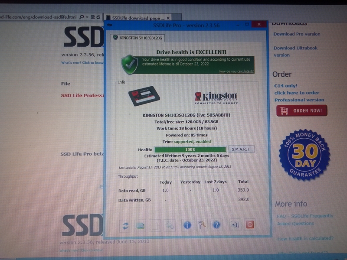The height and width of the screenshot is (260, 347).
Task: Click the compatibility view icon in address bar
Action: coord(93,17)
